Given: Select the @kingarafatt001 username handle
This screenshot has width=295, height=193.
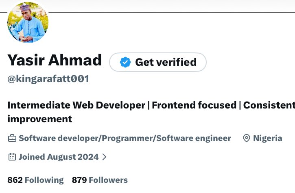Looking at the screenshot, I should click(48, 79).
